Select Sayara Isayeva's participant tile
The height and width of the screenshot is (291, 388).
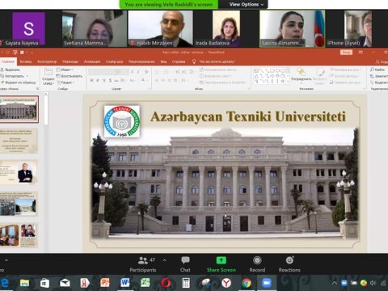[x=28, y=28]
